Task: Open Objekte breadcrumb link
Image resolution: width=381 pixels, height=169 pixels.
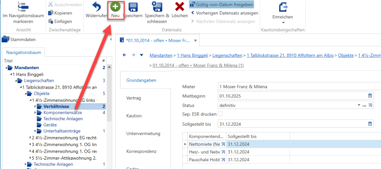Action: tap(346, 55)
